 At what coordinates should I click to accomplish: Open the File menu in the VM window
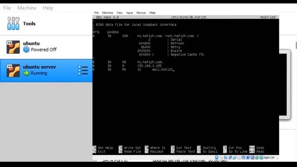tap(97, 13)
